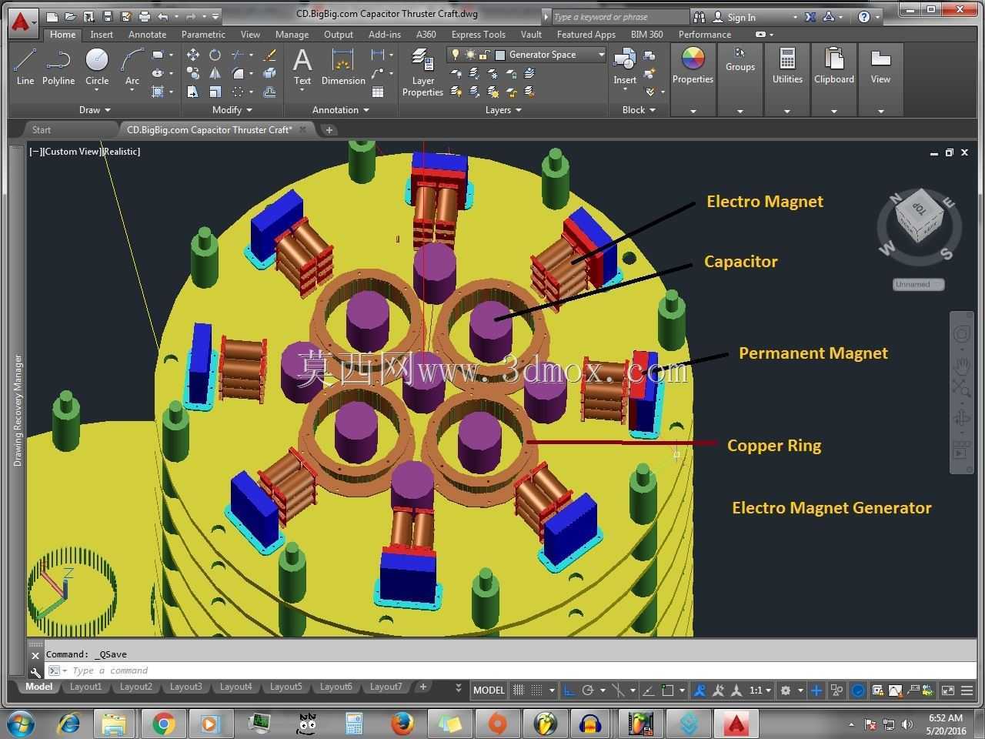Click the Open file folder icon

pos(70,16)
